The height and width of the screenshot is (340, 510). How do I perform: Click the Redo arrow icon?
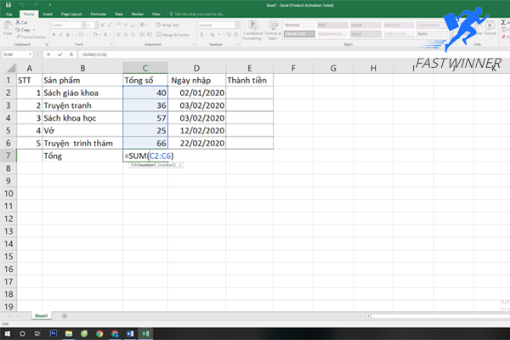[x=36, y=4]
